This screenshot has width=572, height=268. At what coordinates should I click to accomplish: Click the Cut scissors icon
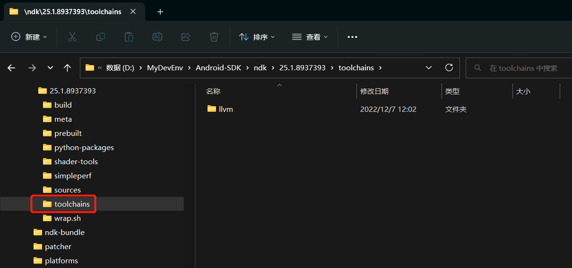(x=72, y=37)
